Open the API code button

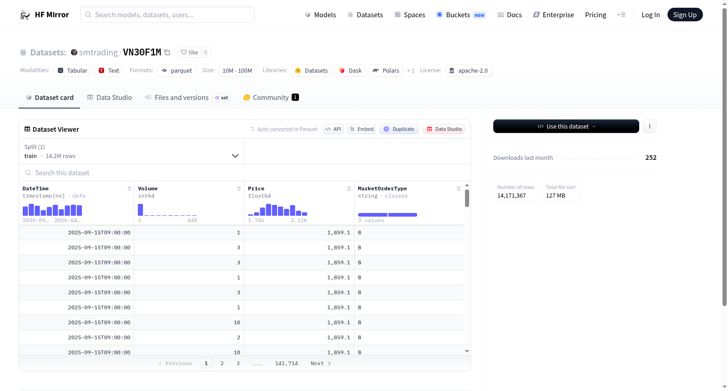coord(333,129)
